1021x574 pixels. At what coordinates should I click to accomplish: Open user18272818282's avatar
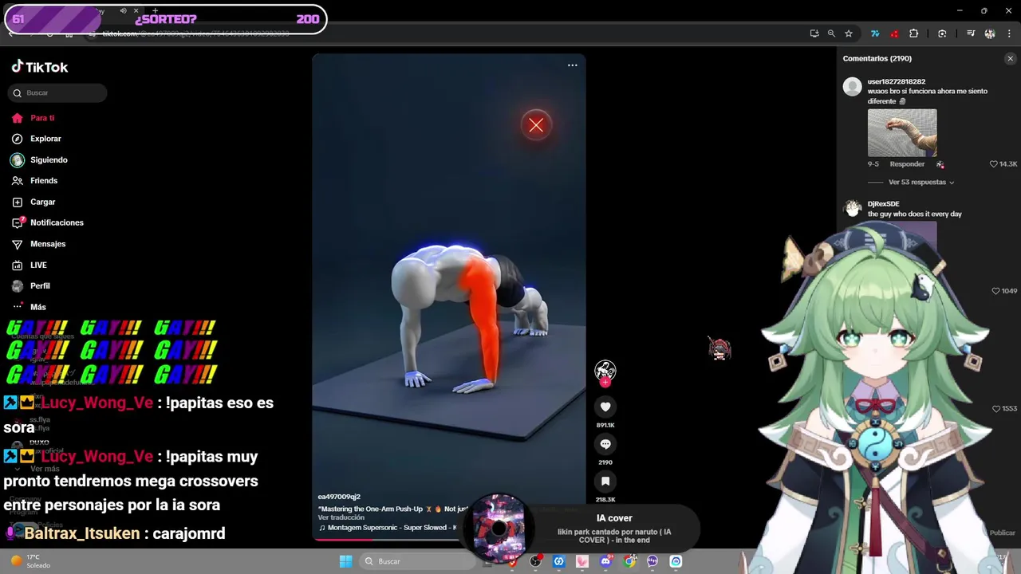pos(853,86)
